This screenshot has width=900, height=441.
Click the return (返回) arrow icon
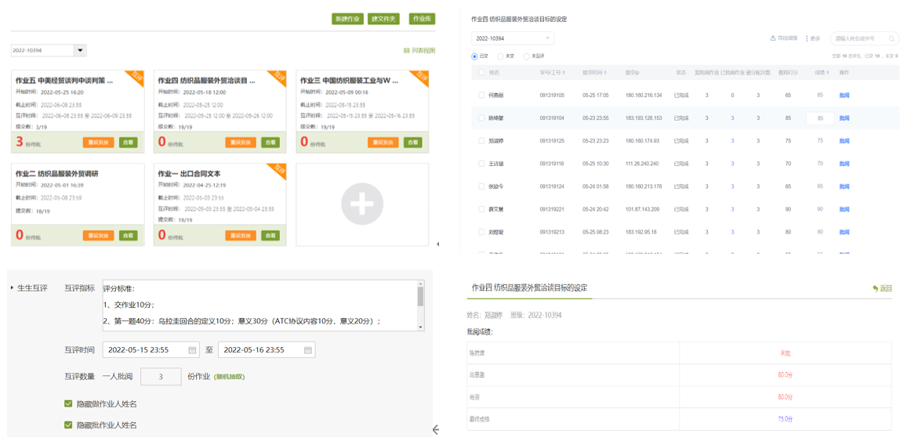point(875,288)
